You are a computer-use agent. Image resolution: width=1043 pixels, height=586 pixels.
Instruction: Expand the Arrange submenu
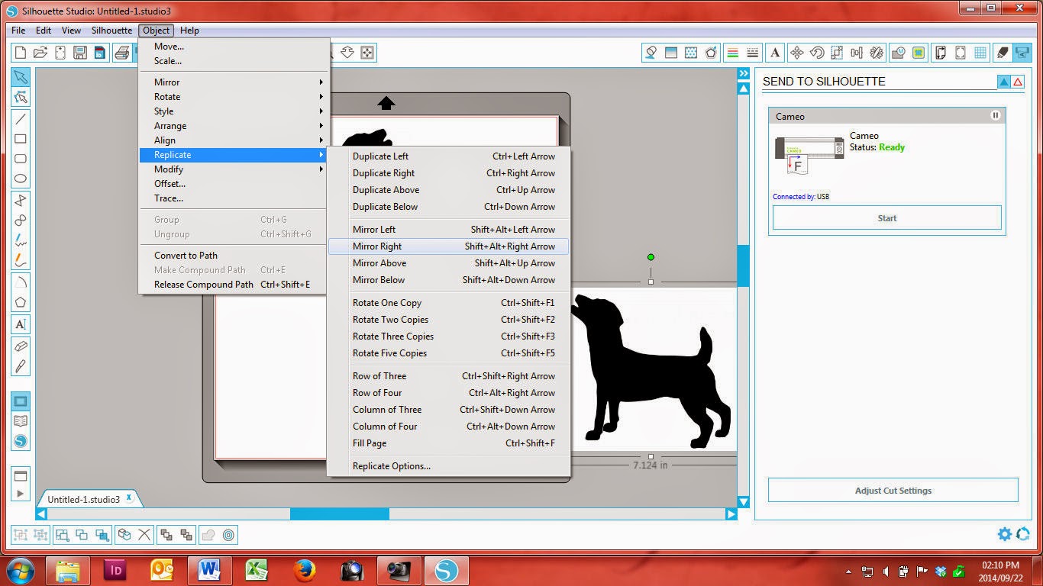[234, 126]
